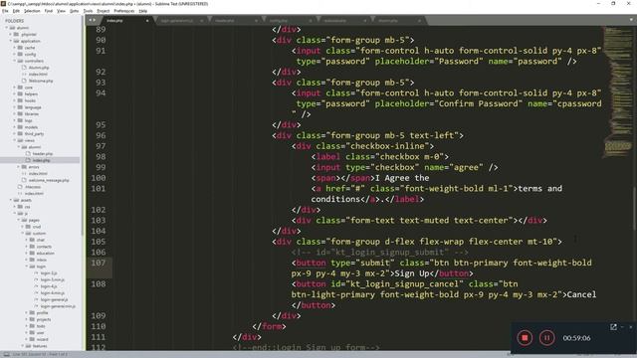Viewport: 637px width, 358px height.
Task: Click the crud folder icon
Action: click(x=28, y=227)
